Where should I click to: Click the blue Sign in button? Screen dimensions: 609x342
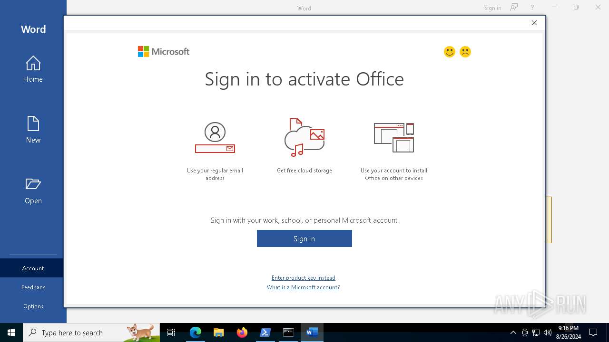pyautogui.click(x=304, y=238)
